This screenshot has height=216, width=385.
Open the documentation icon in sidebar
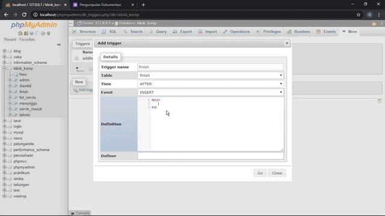[x=32, y=34]
